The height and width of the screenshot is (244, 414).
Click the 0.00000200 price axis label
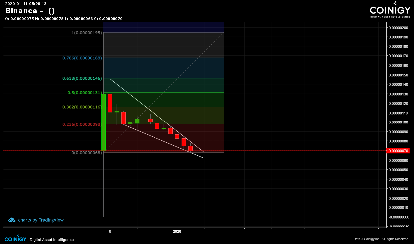click(x=399, y=28)
